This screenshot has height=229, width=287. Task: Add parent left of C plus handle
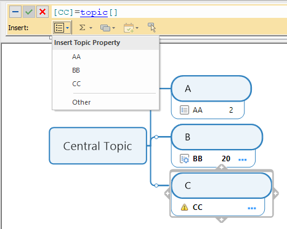pyautogui.click(x=168, y=193)
